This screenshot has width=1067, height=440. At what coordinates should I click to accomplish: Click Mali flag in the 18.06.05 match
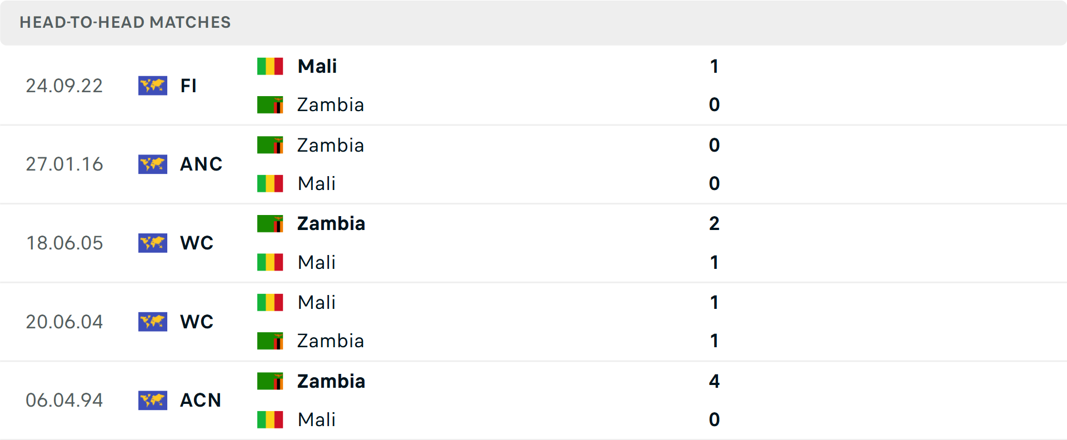(x=270, y=262)
